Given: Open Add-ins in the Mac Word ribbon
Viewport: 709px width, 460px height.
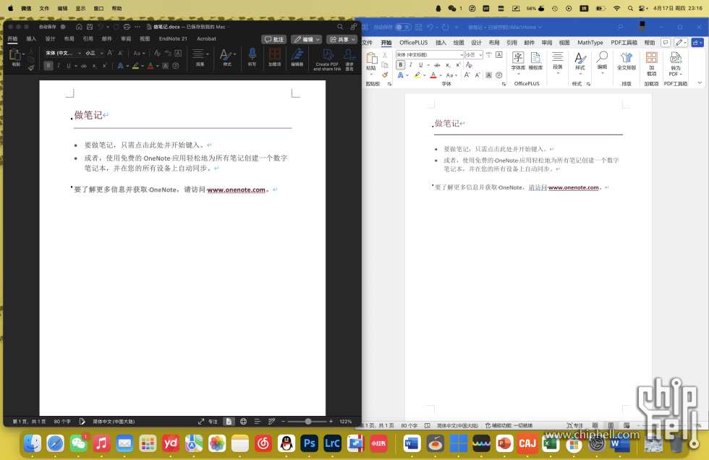Looking at the screenshot, I should [x=274, y=57].
